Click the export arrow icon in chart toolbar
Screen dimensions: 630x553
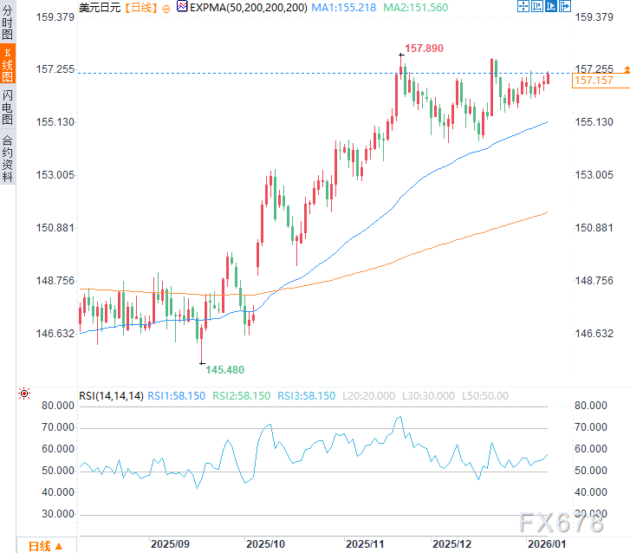pyautogui.click(x=564, y=6)
